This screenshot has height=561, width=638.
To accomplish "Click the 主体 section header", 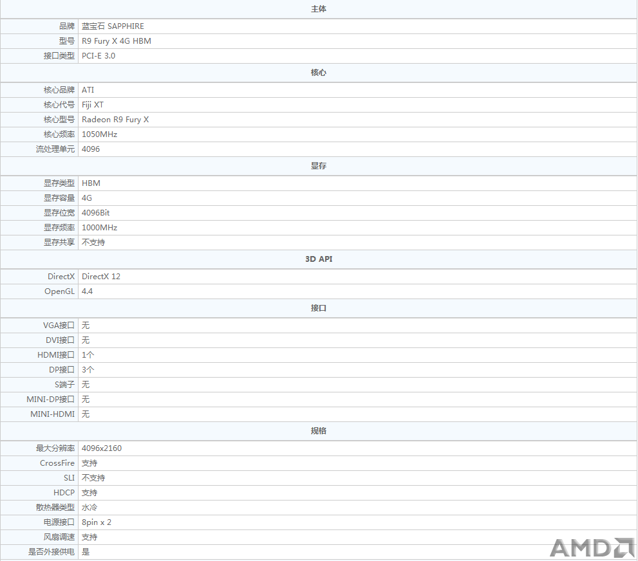I will (x=319, y=9).
